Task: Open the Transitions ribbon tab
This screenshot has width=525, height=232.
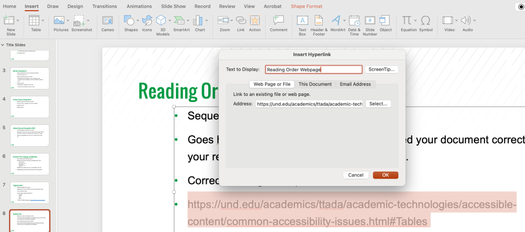Action: tap(104, 6)
